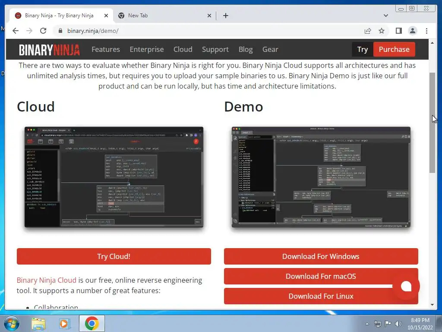Image resolution: width=442 pixels, height=332 pixels.
Task: Click the Try button in navbar
Action: tap(363, 49)
